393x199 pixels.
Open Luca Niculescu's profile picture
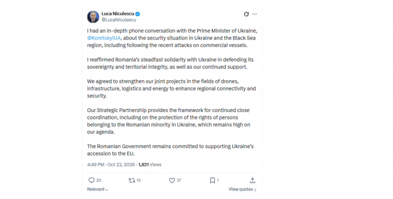[x=93, y=17]
